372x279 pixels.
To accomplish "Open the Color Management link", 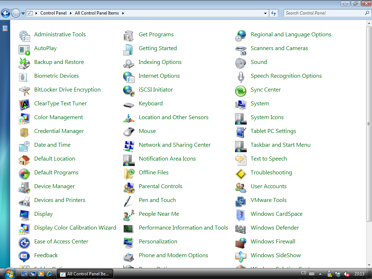I will (58, 117).
